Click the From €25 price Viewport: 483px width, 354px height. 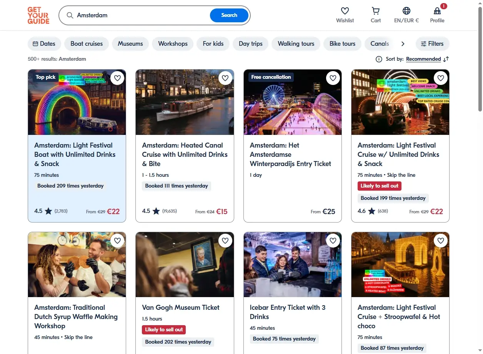pos(323,211)
